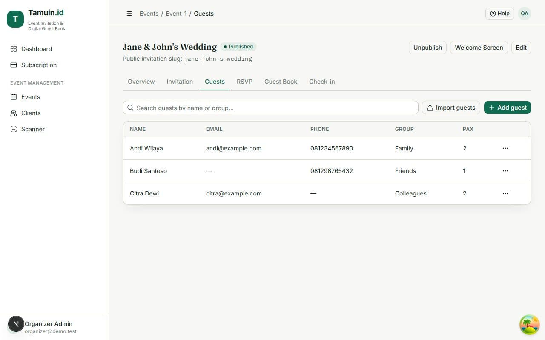Click the Add guest button
Viewport: 545px width, 340px height.
508,108
